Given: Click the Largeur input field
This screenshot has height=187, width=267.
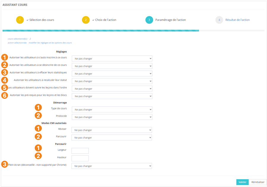Looking at the screenshot, I should tap(80, 151).
